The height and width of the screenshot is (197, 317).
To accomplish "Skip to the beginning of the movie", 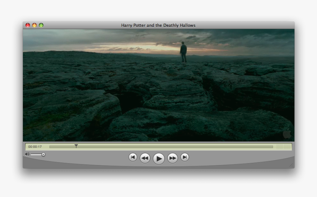I will [x=133, y=157].
